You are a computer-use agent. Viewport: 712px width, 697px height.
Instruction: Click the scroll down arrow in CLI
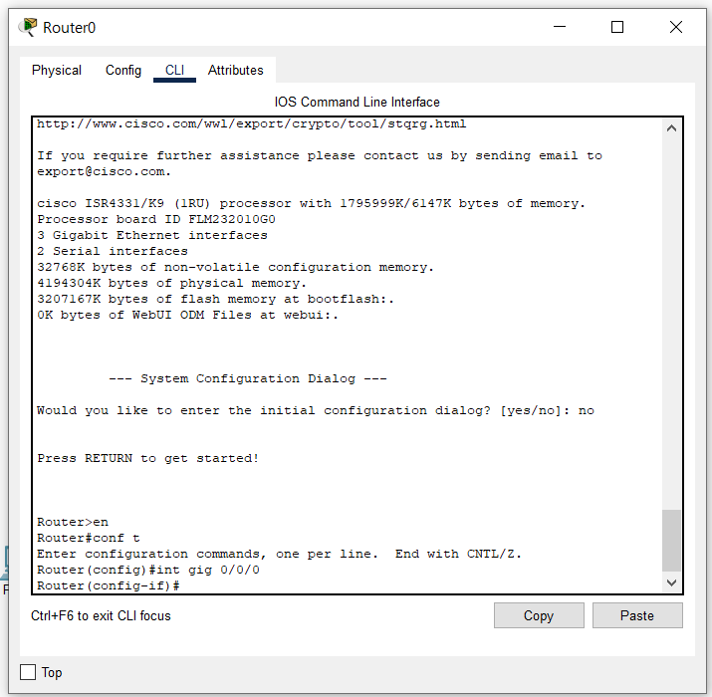point(671,582)
